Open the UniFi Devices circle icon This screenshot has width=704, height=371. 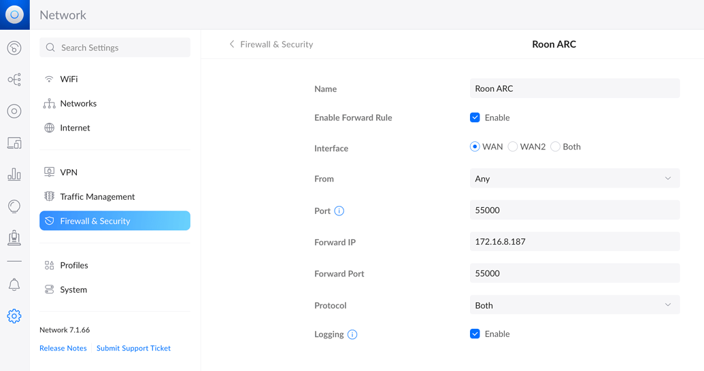tap(14, 111)
